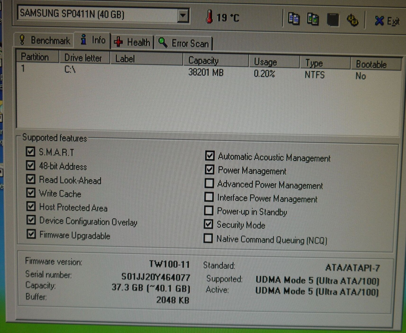The height and width of the screenshot is (333, 406).
Task: Click the Label column header
Action: click(x=147, y=59)
